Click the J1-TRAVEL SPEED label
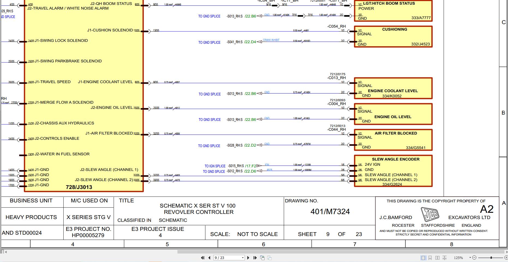Image resolution: width=508 pixels, height=262 pixels. [52, 82]
